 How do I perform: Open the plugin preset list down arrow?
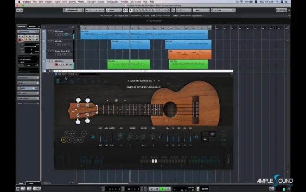coord(159,81)
